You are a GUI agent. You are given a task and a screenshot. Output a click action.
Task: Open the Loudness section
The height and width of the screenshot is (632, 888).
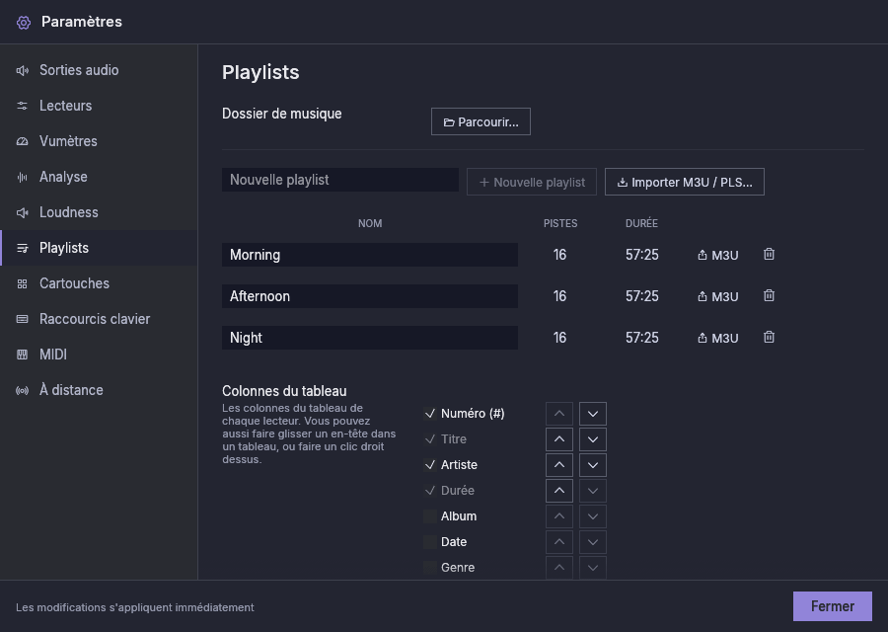click(99, 212)
